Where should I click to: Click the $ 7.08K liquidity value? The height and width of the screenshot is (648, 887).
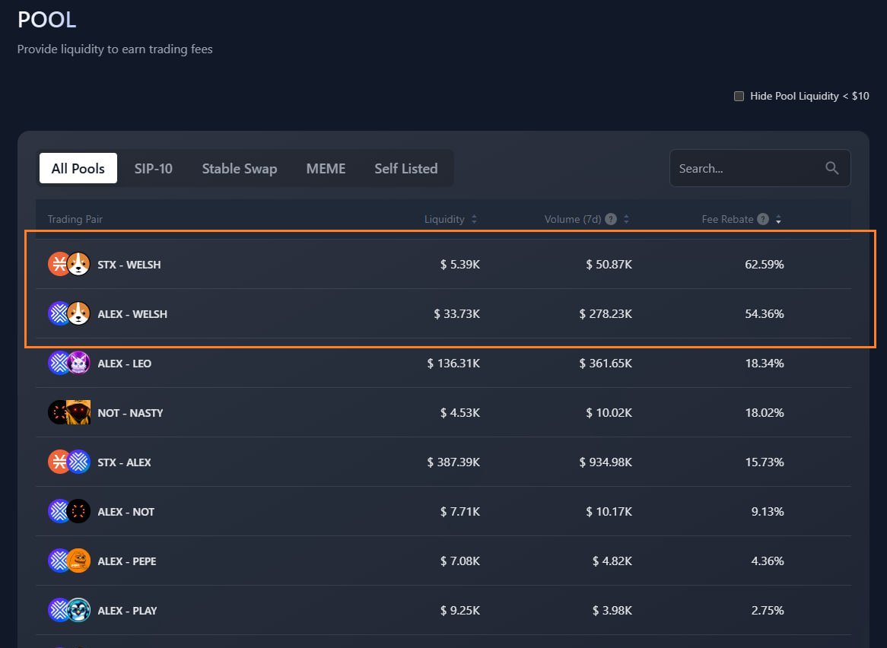[460, 561]
